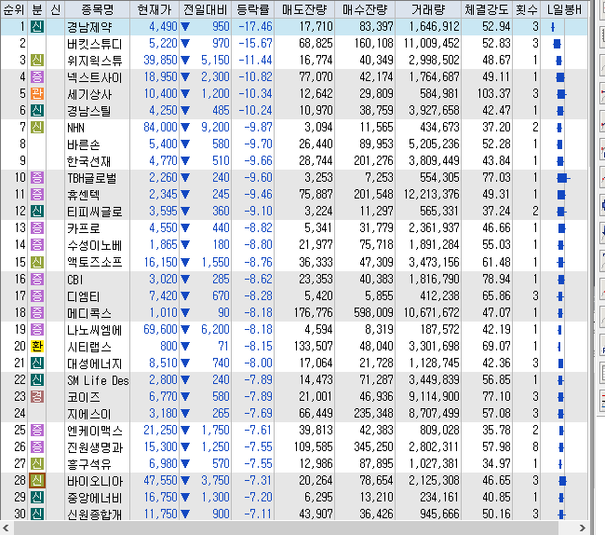Image resolution: width=605 pixels, height=535 pixels.
Task: Click the 신 badge beside 흥구석유
Action: (37, 463)
